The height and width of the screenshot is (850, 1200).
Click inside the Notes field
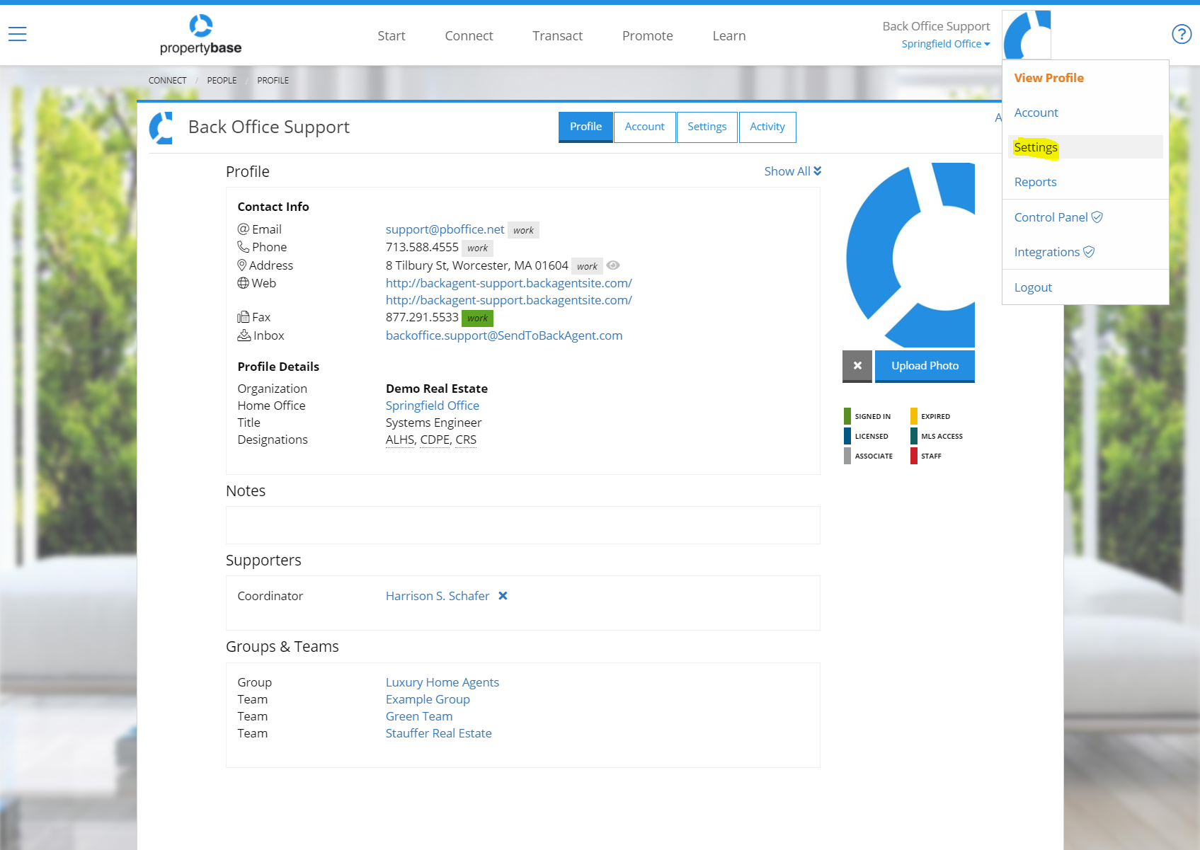tap(522, 525)
